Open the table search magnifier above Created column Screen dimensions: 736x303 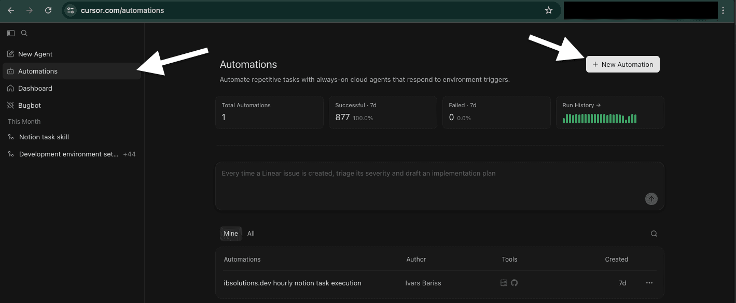[x=654, y=234]
